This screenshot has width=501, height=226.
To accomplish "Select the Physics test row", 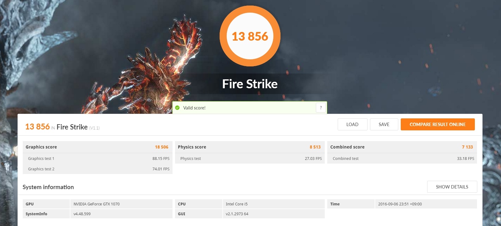I will point(250,158).
